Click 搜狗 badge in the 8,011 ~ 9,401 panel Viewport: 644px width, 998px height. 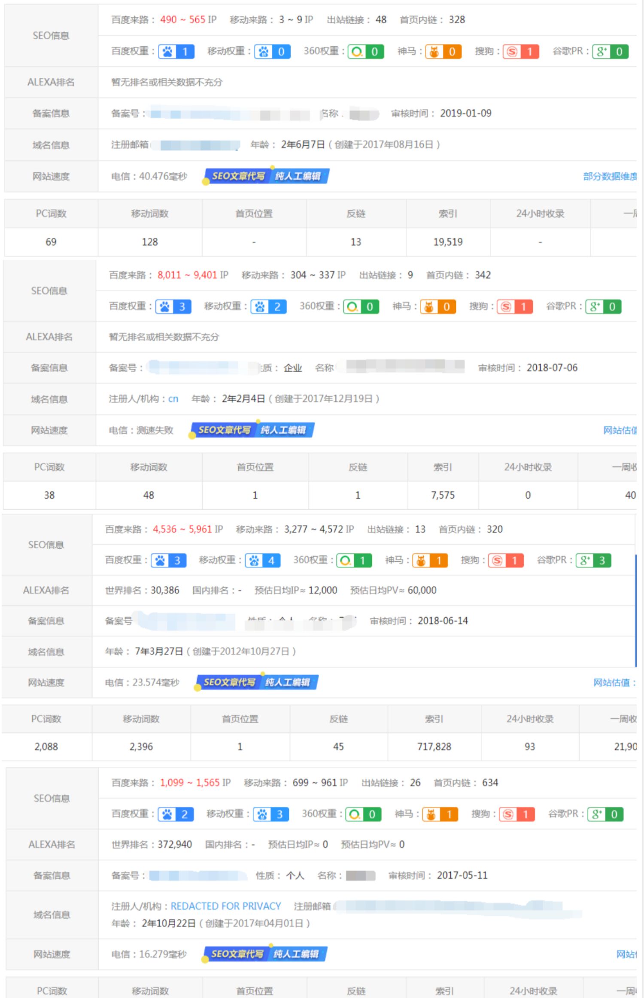tap(515, 306)
